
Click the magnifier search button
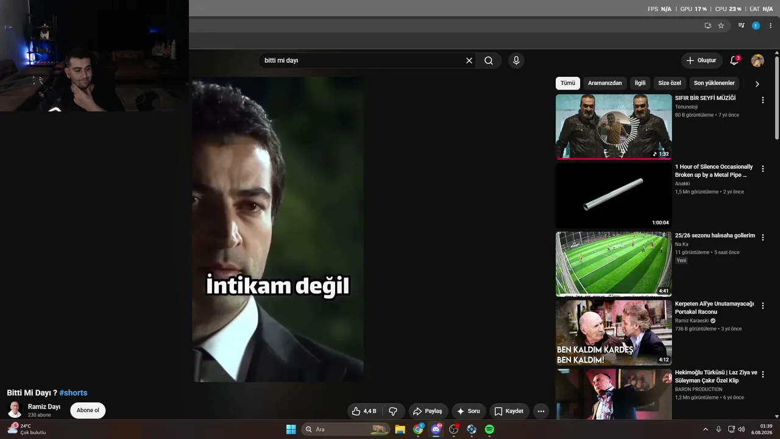(489, 60)
